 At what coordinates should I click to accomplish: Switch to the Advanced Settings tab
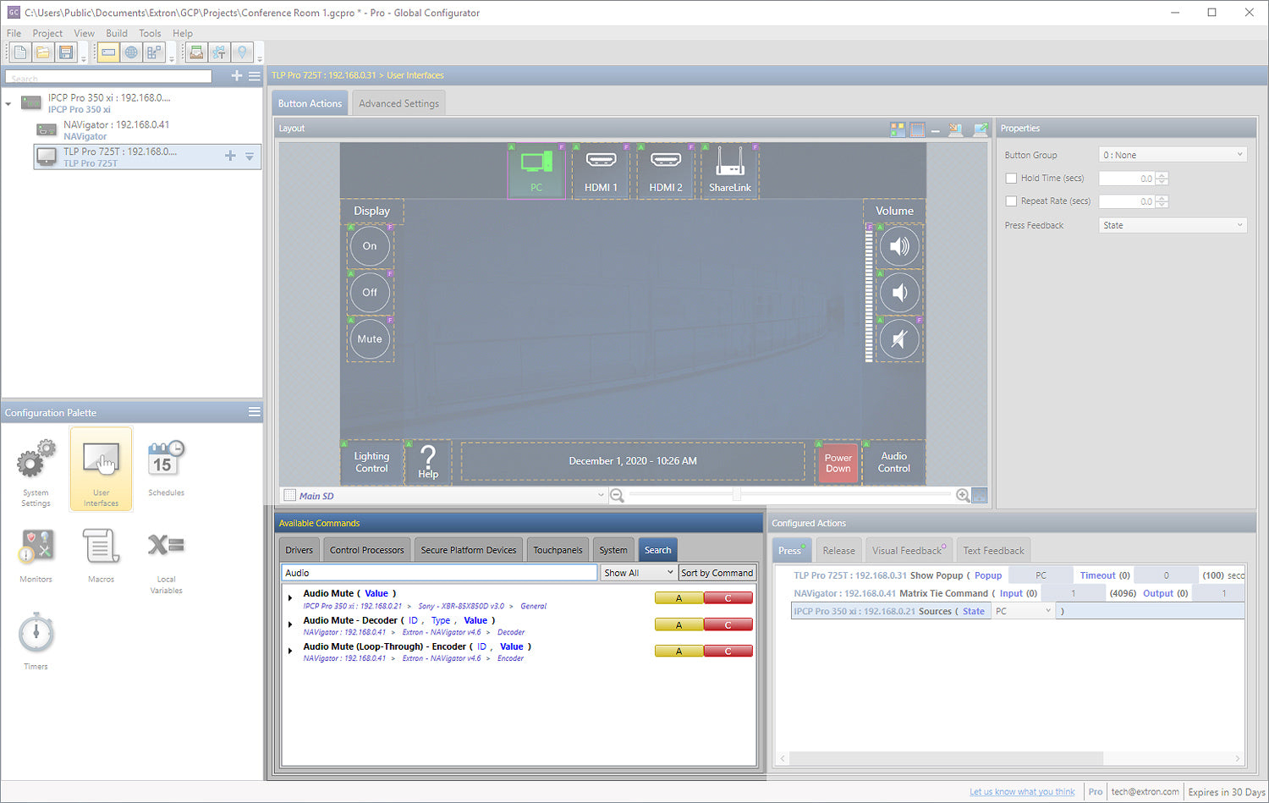tap(398, 103)
